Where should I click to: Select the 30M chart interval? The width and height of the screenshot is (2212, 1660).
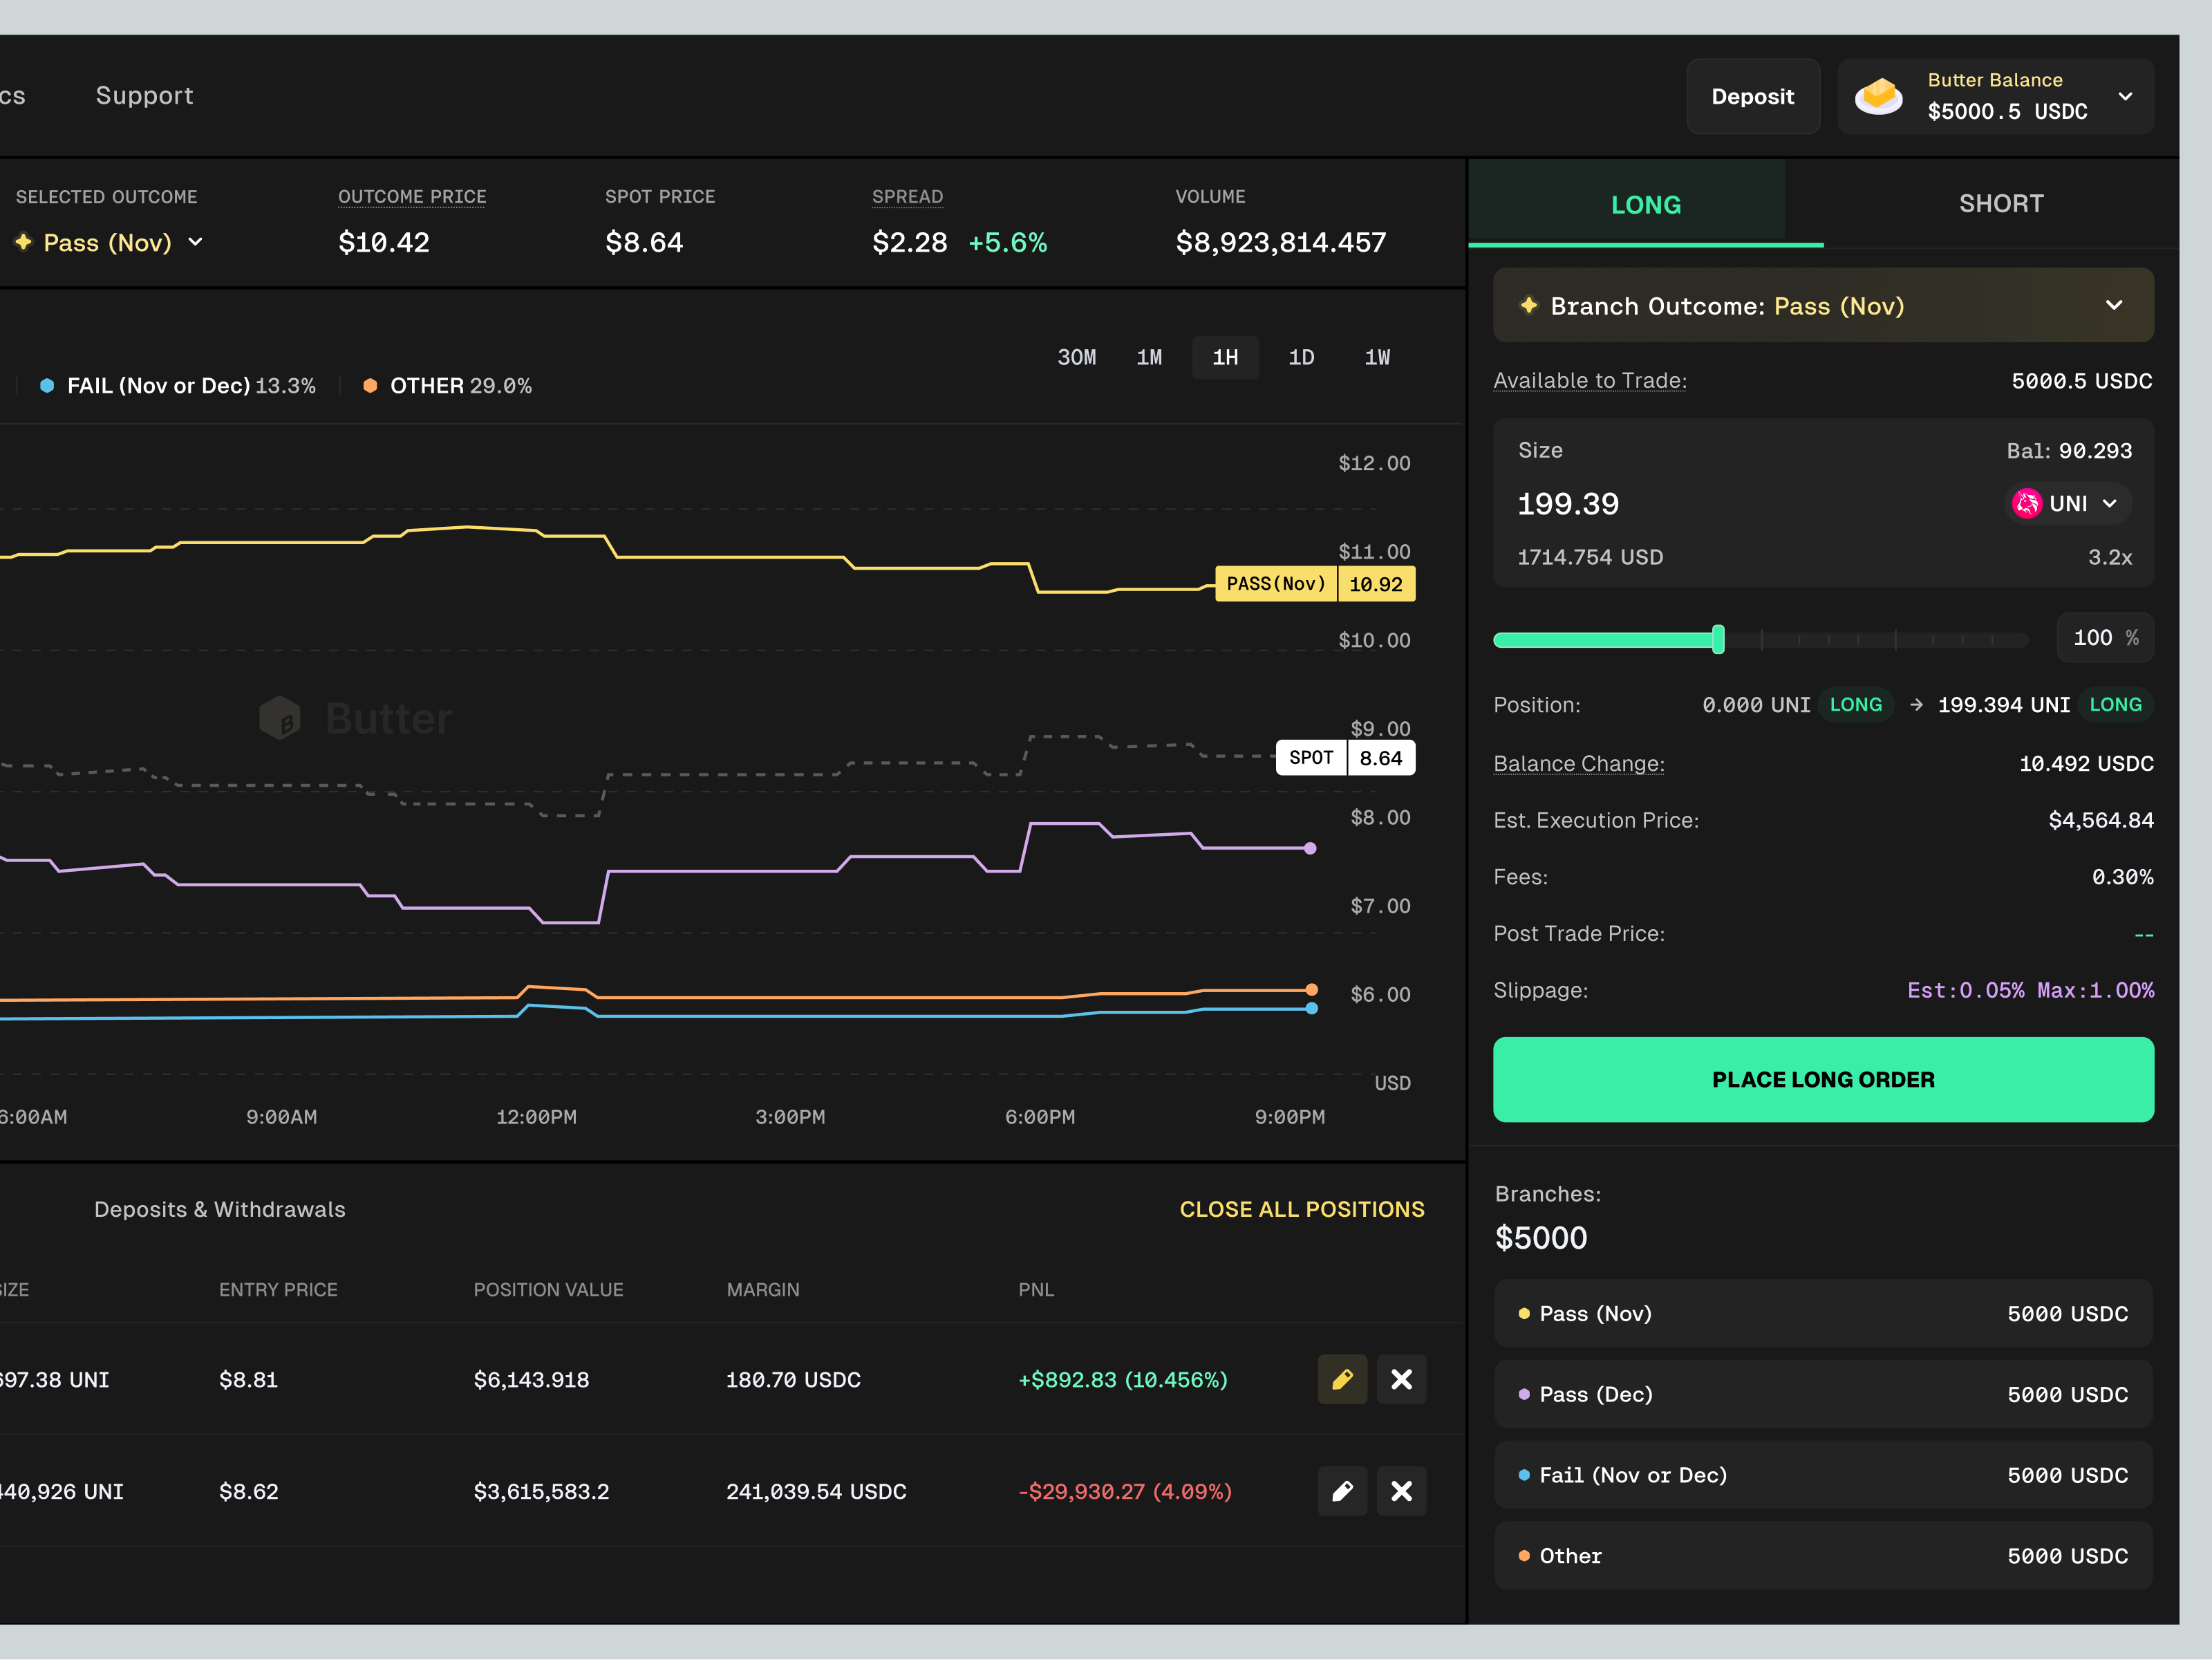point(1076,357)
